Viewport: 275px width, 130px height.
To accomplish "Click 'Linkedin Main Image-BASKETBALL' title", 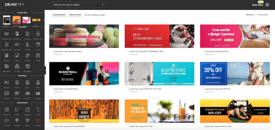I will [x=66, y=89].
